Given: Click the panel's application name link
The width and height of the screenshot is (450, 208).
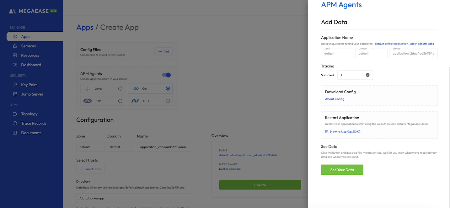Looking at the screenshot, I should coord(404,44).
